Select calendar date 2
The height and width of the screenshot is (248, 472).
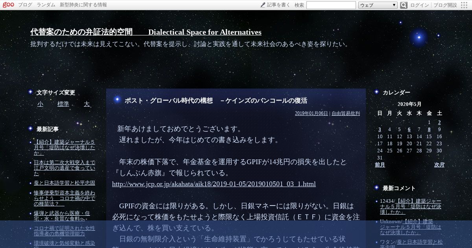pos(439,122)
